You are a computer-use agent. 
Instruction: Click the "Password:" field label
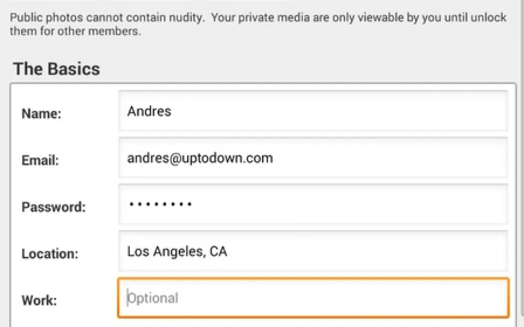pos(53,207)
